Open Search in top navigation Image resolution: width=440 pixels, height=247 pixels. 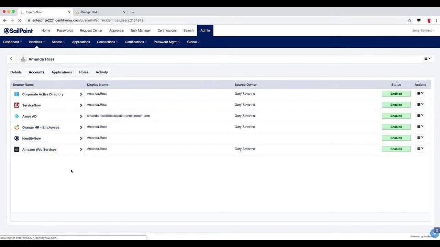click(x=188, y=31)
